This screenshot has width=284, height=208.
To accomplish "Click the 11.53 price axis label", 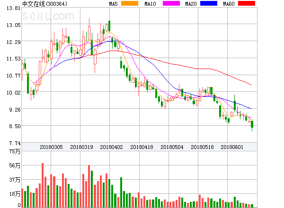I will [x=13, y=59].
